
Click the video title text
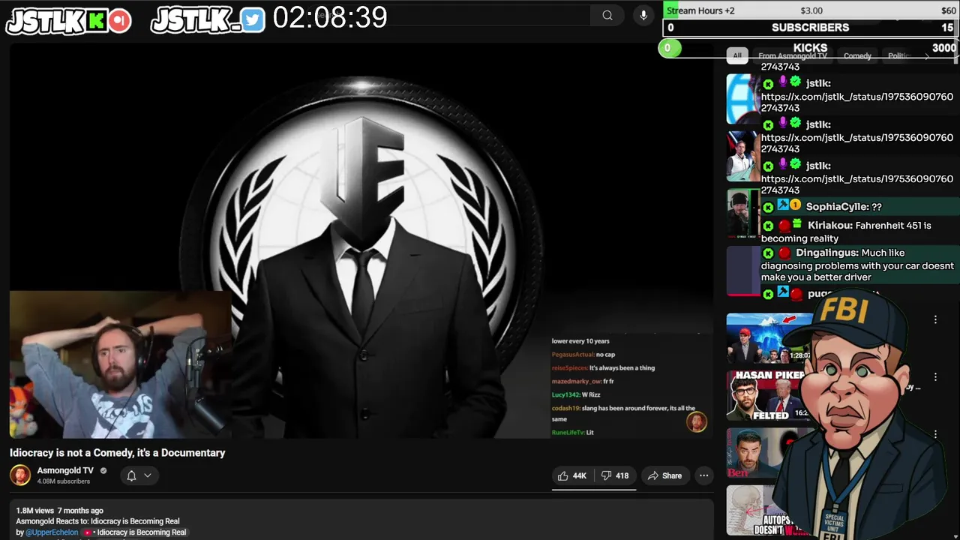pyautogui.click(x=117, y=453)
